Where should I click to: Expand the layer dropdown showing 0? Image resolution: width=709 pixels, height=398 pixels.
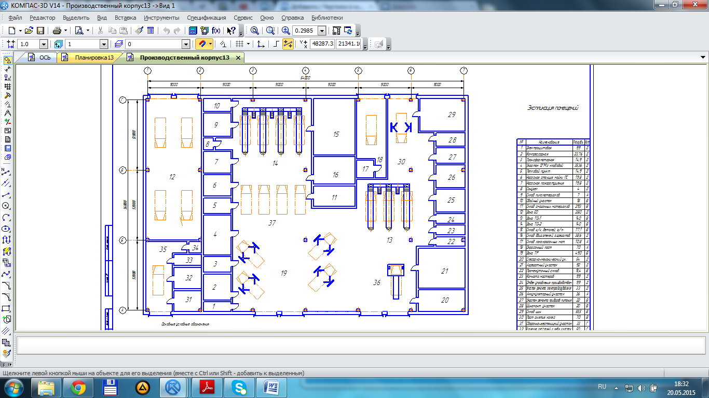186,45
